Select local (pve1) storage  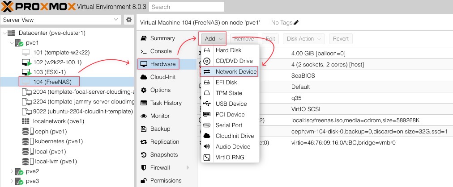coord(67,151)
